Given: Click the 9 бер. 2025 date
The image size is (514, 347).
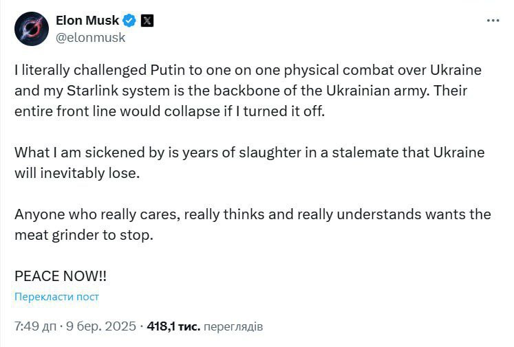Looking at the screenshot, I should click(x=103, y=326).
